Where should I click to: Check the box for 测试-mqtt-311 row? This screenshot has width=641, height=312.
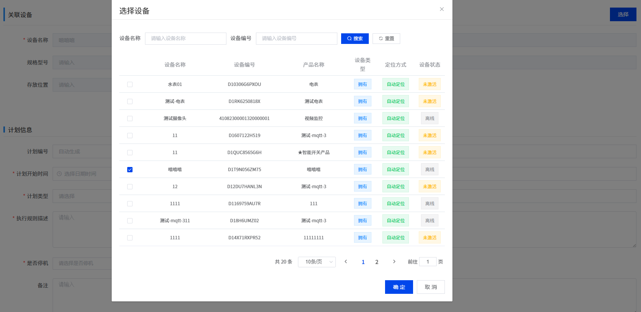click(130, 221)
